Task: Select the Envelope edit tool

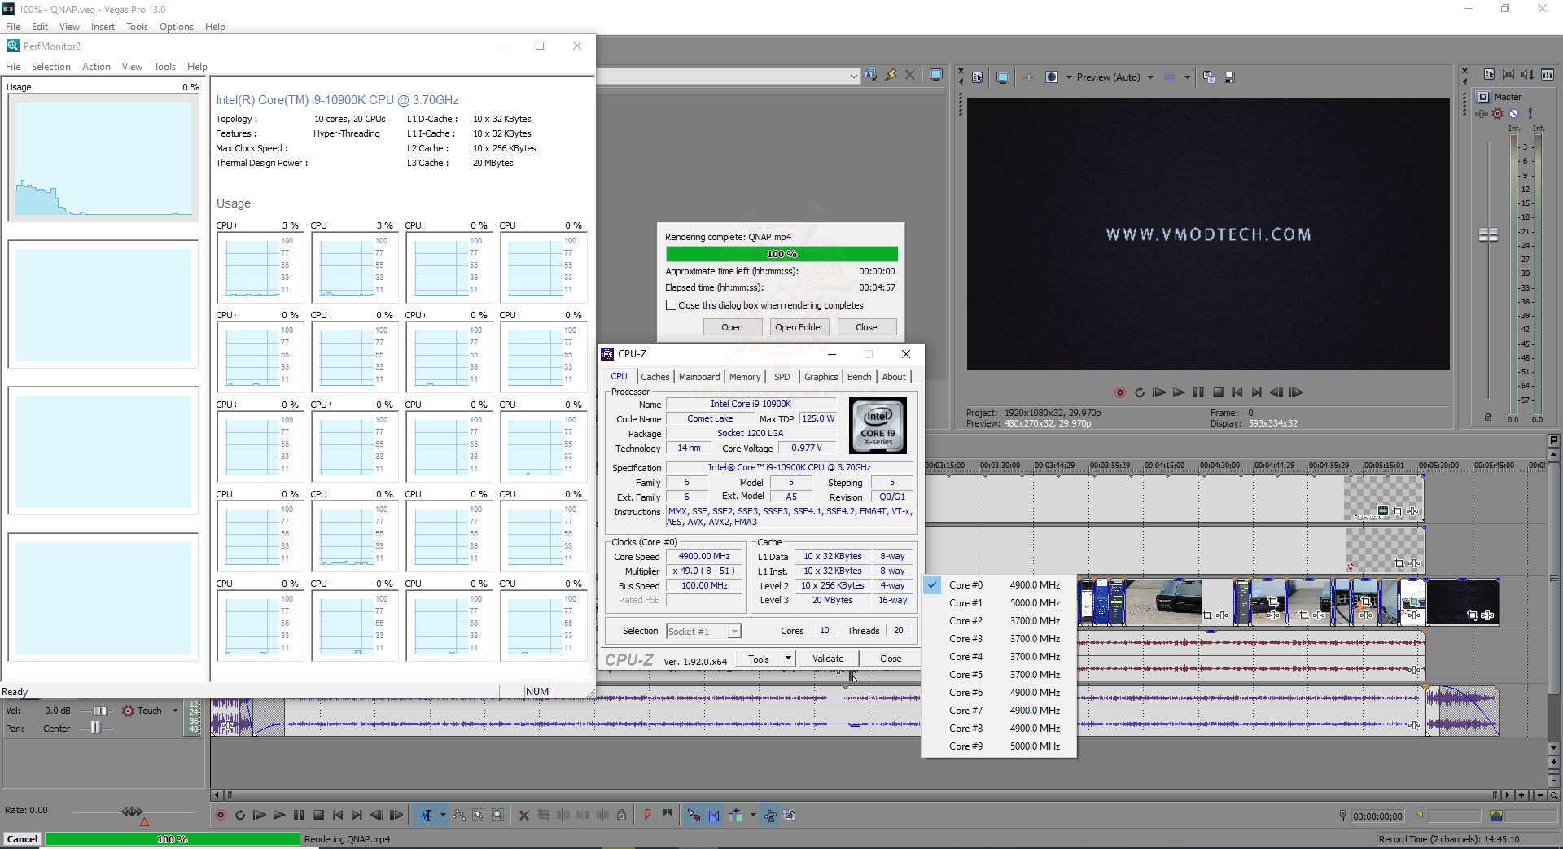Action: point(459,815)
